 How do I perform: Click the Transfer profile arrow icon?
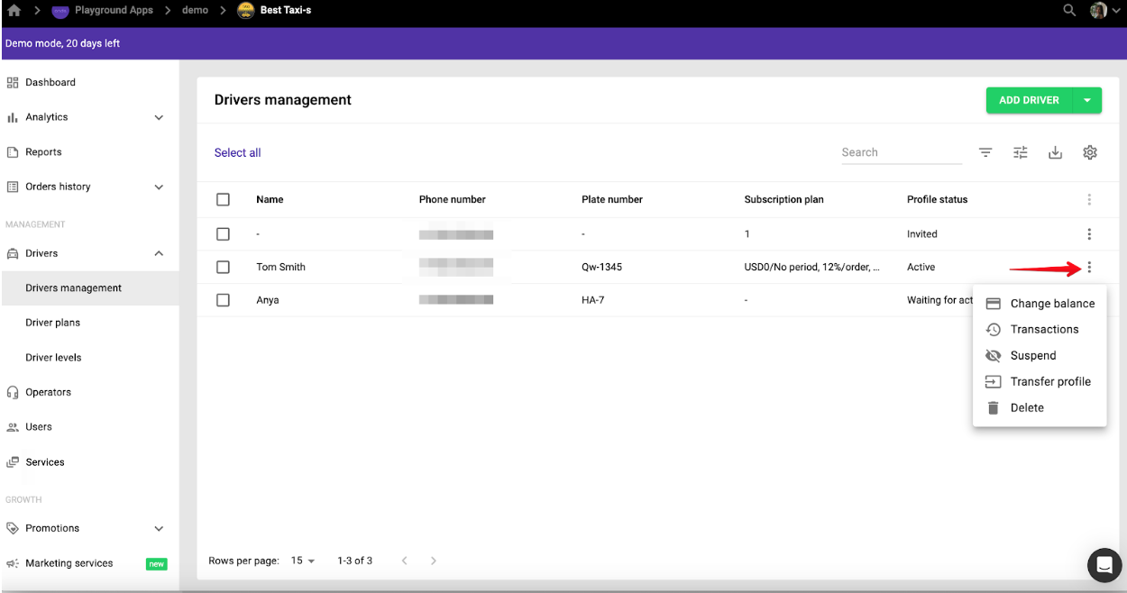993,381
